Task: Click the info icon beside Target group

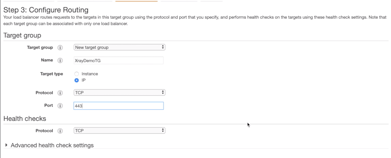Action: click(60, 47)
